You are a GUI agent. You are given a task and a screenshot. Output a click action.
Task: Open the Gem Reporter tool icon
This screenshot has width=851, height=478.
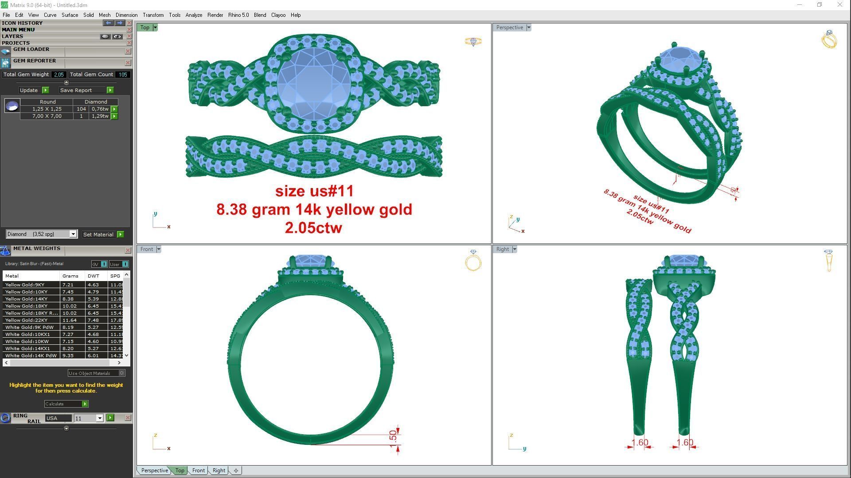[x=5, y=63]
